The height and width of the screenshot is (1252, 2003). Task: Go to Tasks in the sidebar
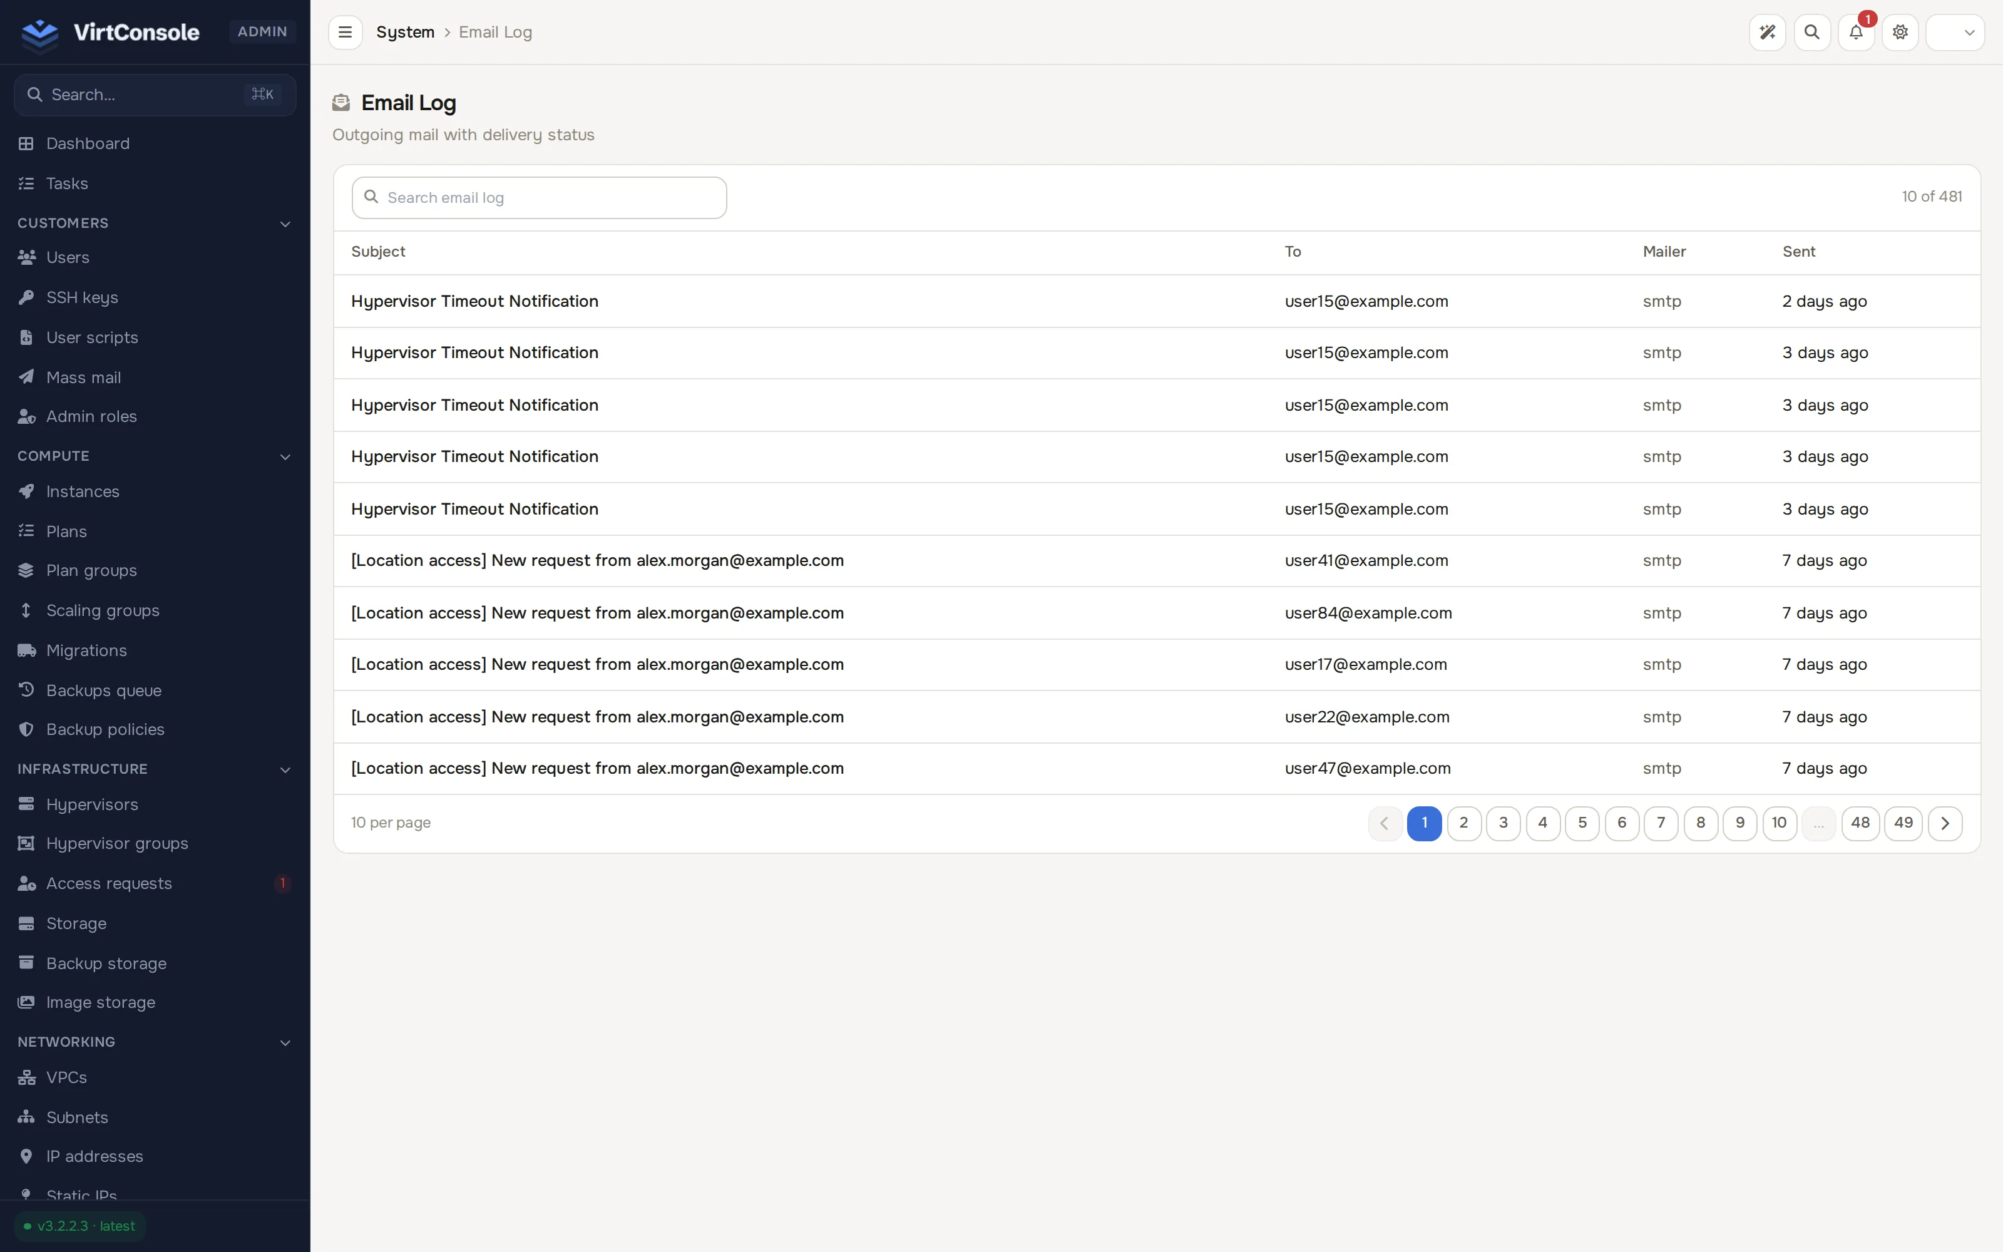point(155,183)
